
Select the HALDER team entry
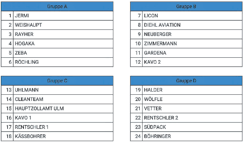click(153, 90)
